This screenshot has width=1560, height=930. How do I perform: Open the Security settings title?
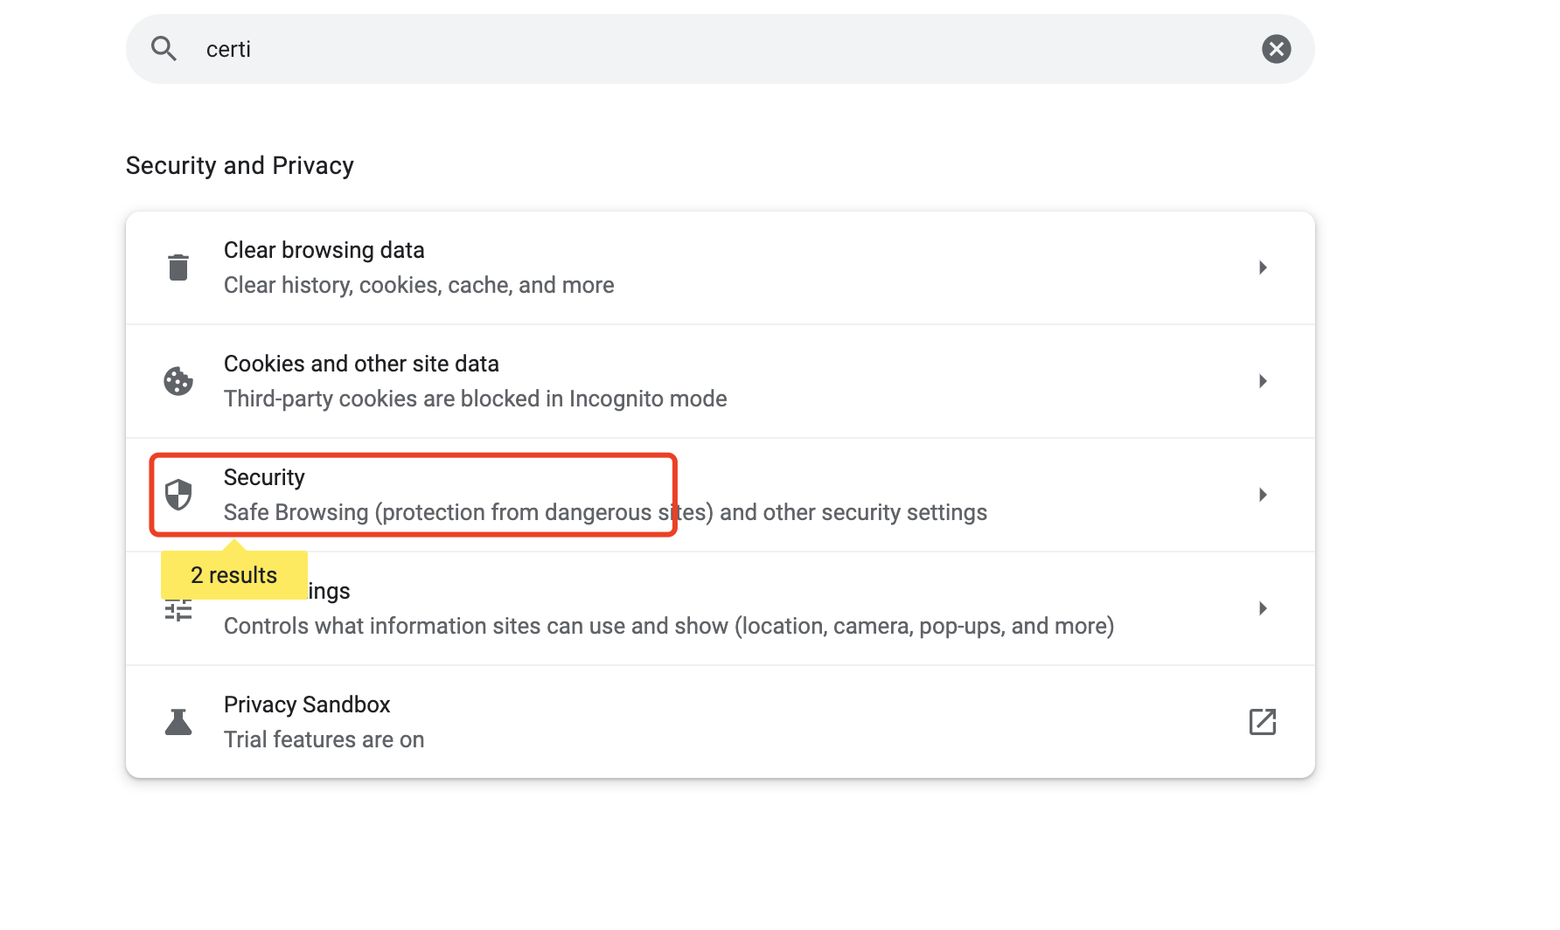point(264,477)
